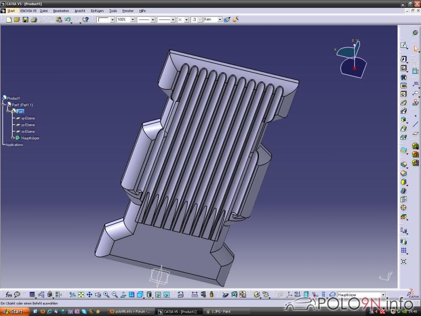Open the 100% transparency dropdown

pyautogui.click(x=132, y=19)
